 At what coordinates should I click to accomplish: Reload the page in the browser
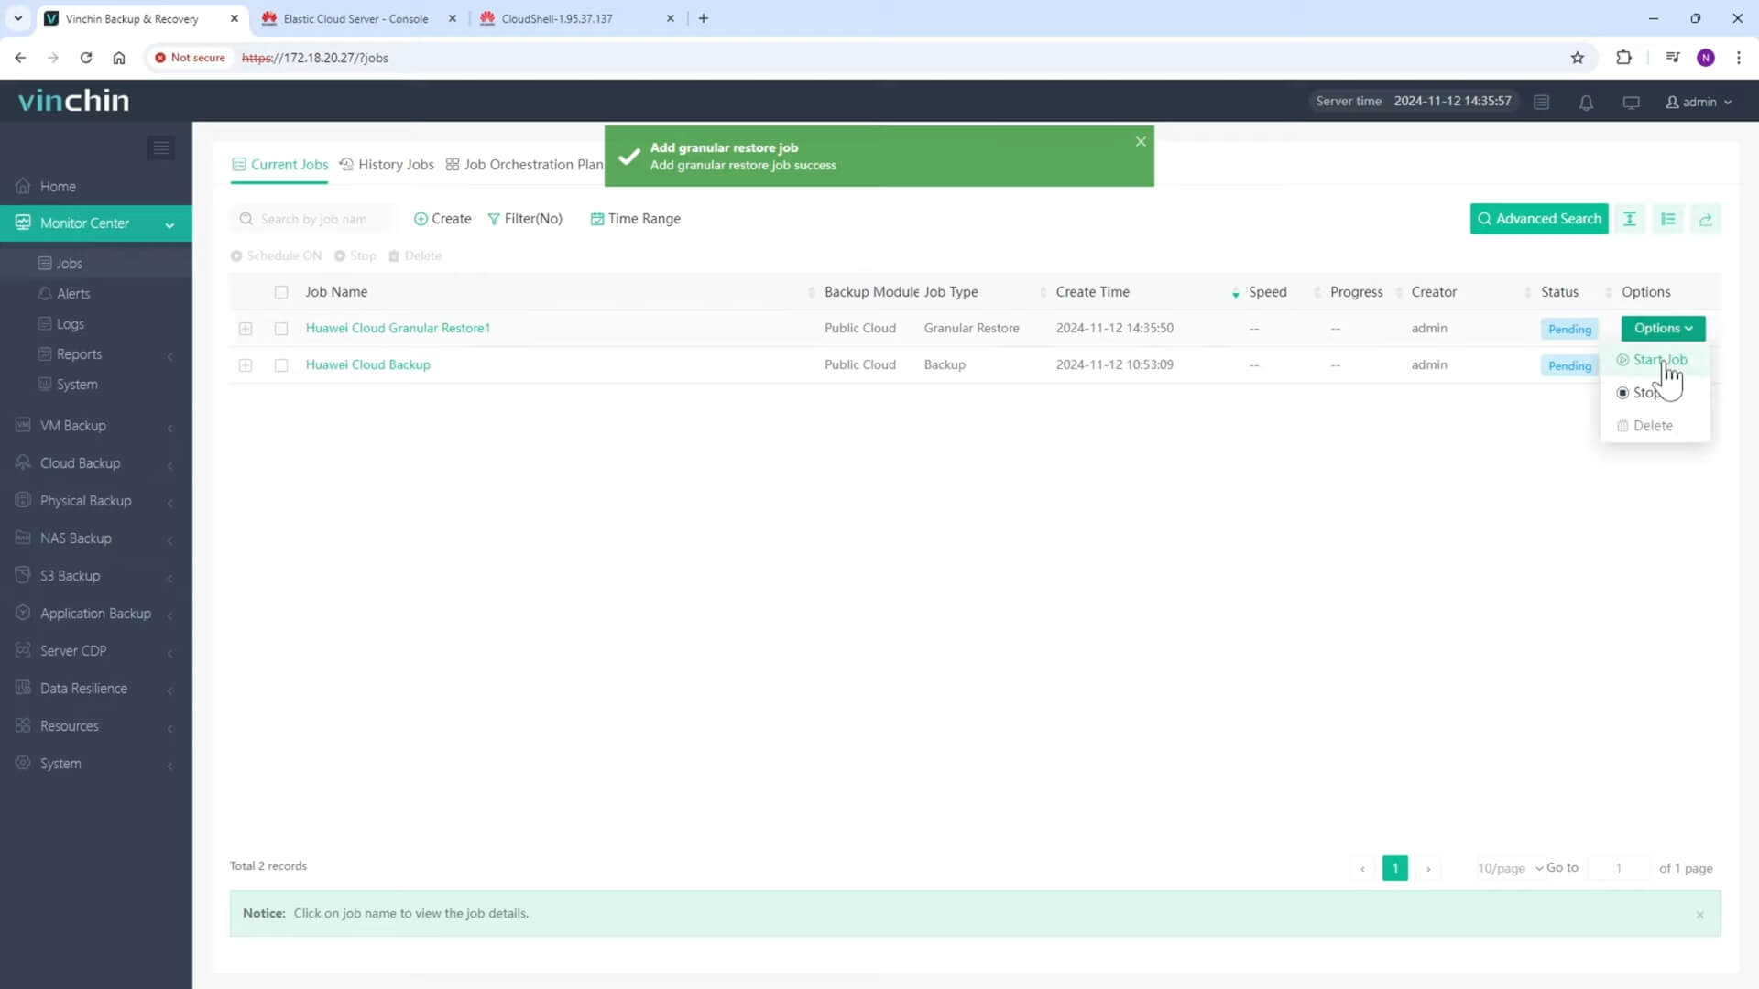[x=86, y=58]
